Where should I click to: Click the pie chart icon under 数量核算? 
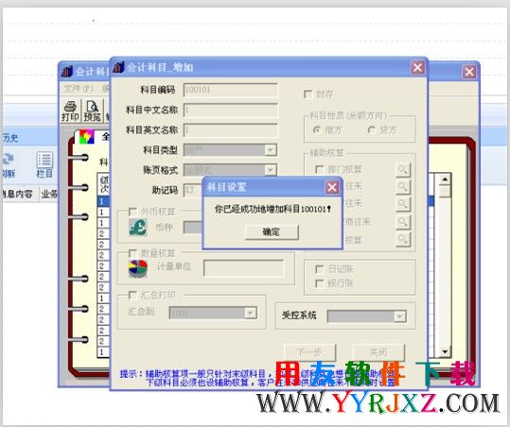pyautogui.click(x=138, y=268)
